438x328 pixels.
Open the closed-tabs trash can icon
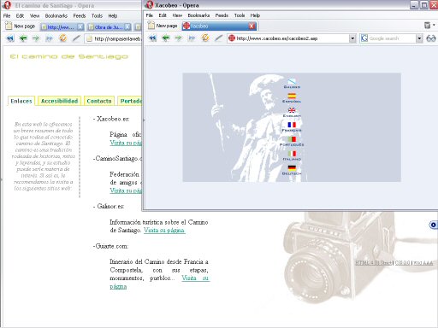pyautogui.click(x=427, y=26)
